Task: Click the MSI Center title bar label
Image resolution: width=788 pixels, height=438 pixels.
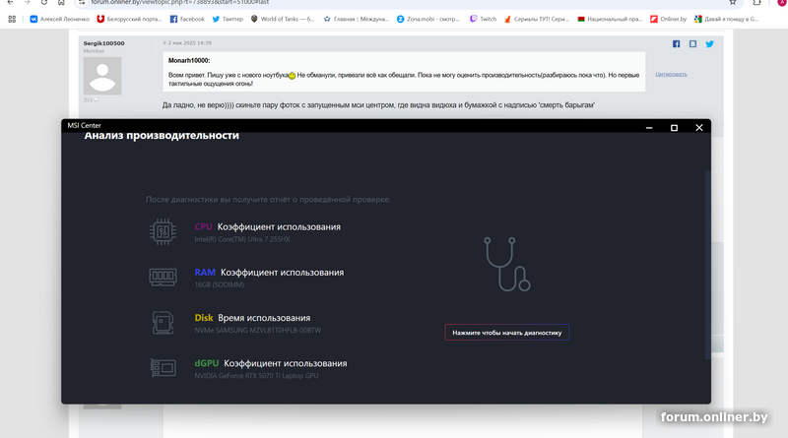Action: pos(85,126)
